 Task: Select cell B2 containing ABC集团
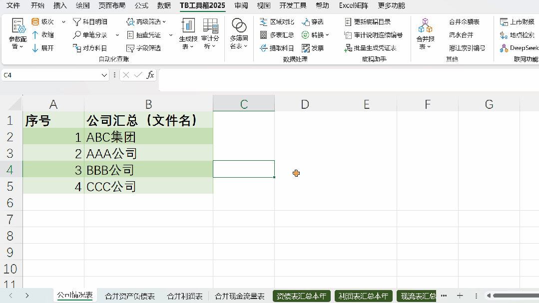click(148, 136)
